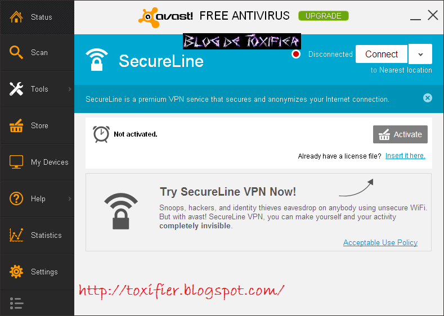Click the Connect button
The height and width of the screenshot is (316, 444).
point(382,54)
